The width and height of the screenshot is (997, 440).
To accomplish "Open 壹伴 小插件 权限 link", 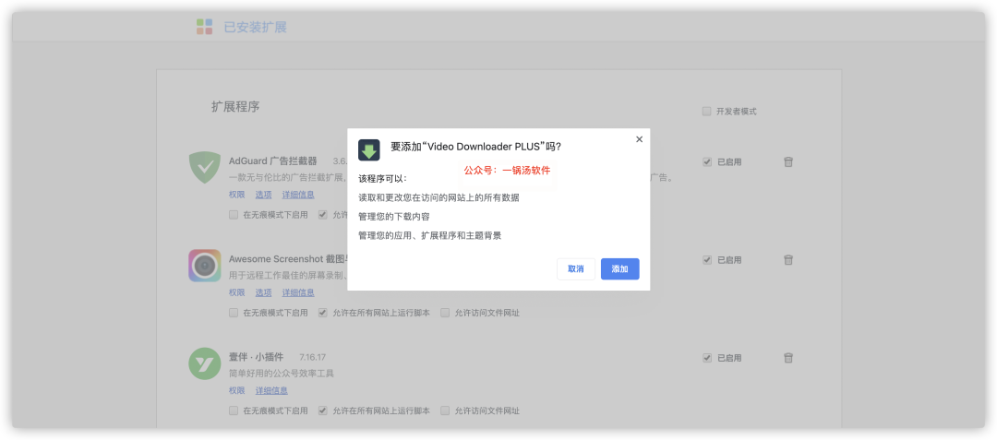I will point(236,390).
